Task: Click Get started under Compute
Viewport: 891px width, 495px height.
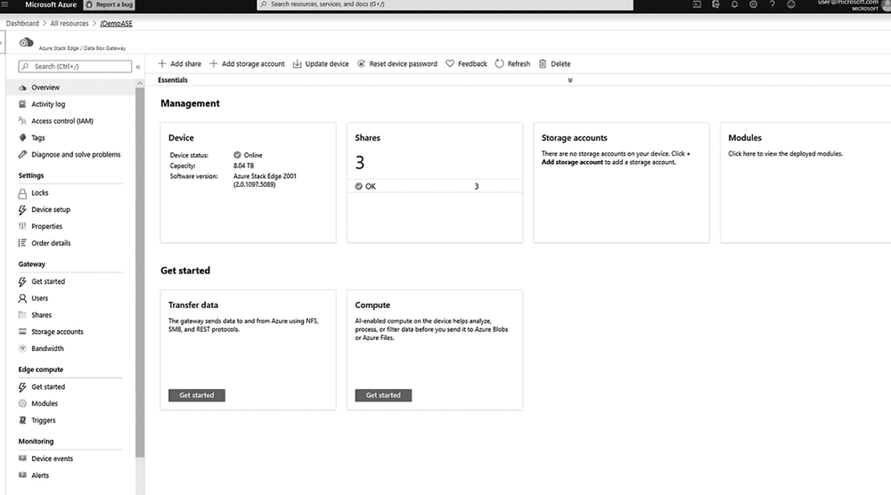Action: click(383, 395)
